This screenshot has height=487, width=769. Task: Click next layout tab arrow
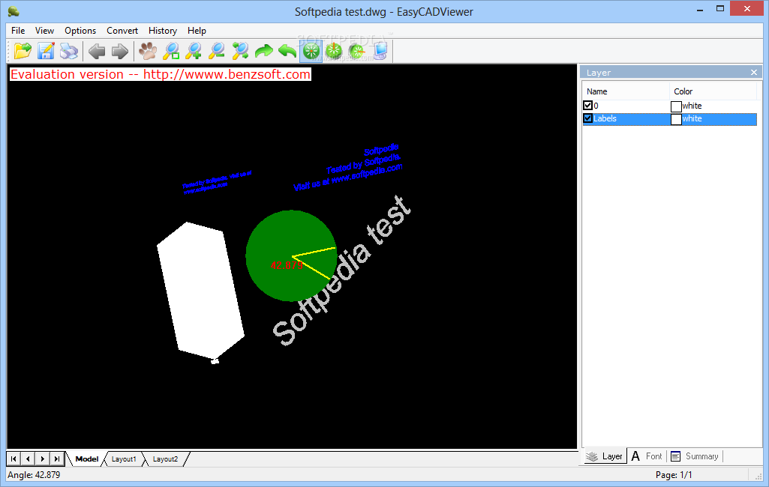[43, 459]
